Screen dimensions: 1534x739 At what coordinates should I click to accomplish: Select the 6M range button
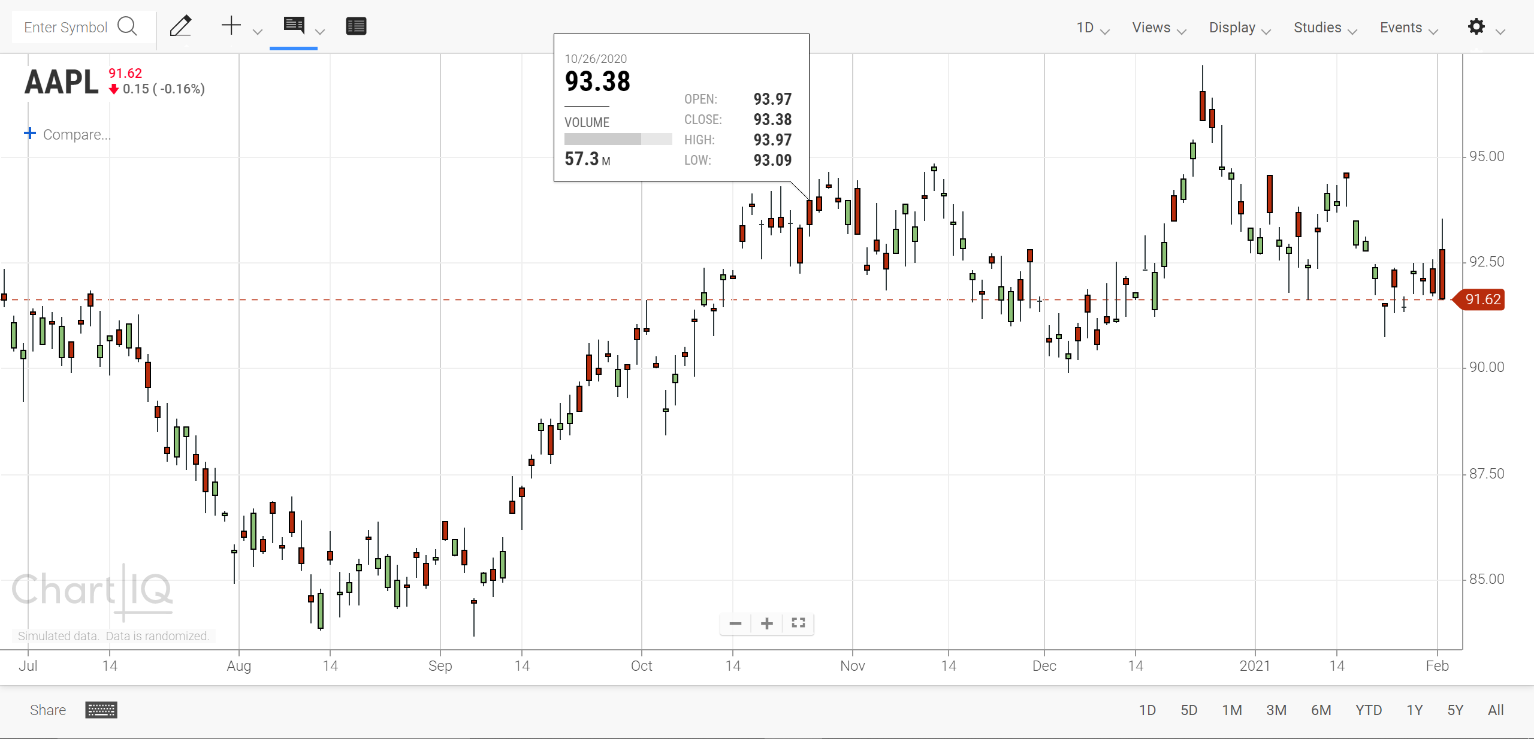click(1321, 710)
